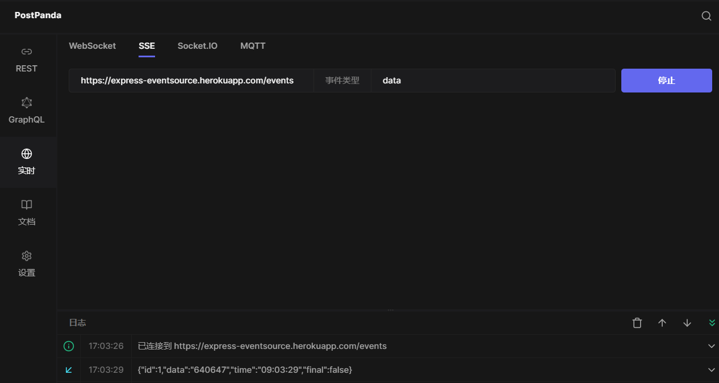Click the 停止 stop button
This screenshot has width=719, height=383.
coord(667,81)
